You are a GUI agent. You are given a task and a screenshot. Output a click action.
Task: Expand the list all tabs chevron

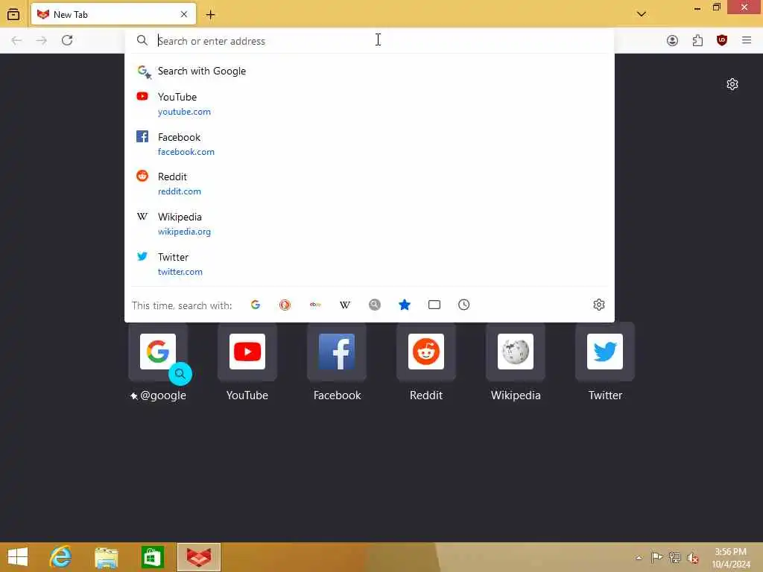(x=642, y=14)
